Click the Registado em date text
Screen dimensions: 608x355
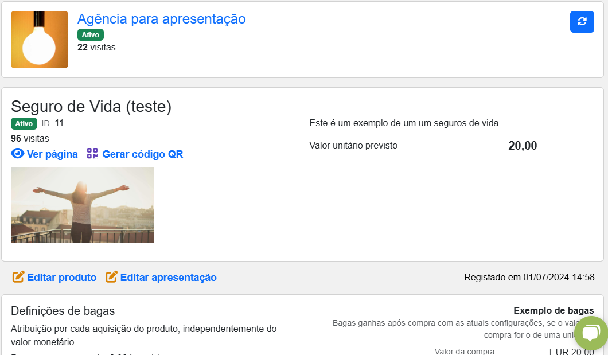[x=529, y=278]
